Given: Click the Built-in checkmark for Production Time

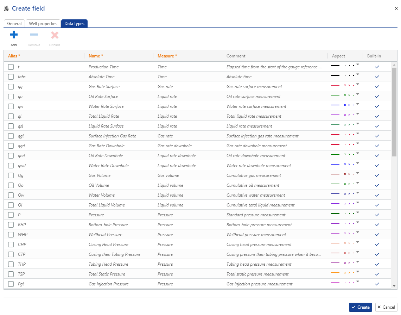Looking at the screenshot, I should click(377, 67).
